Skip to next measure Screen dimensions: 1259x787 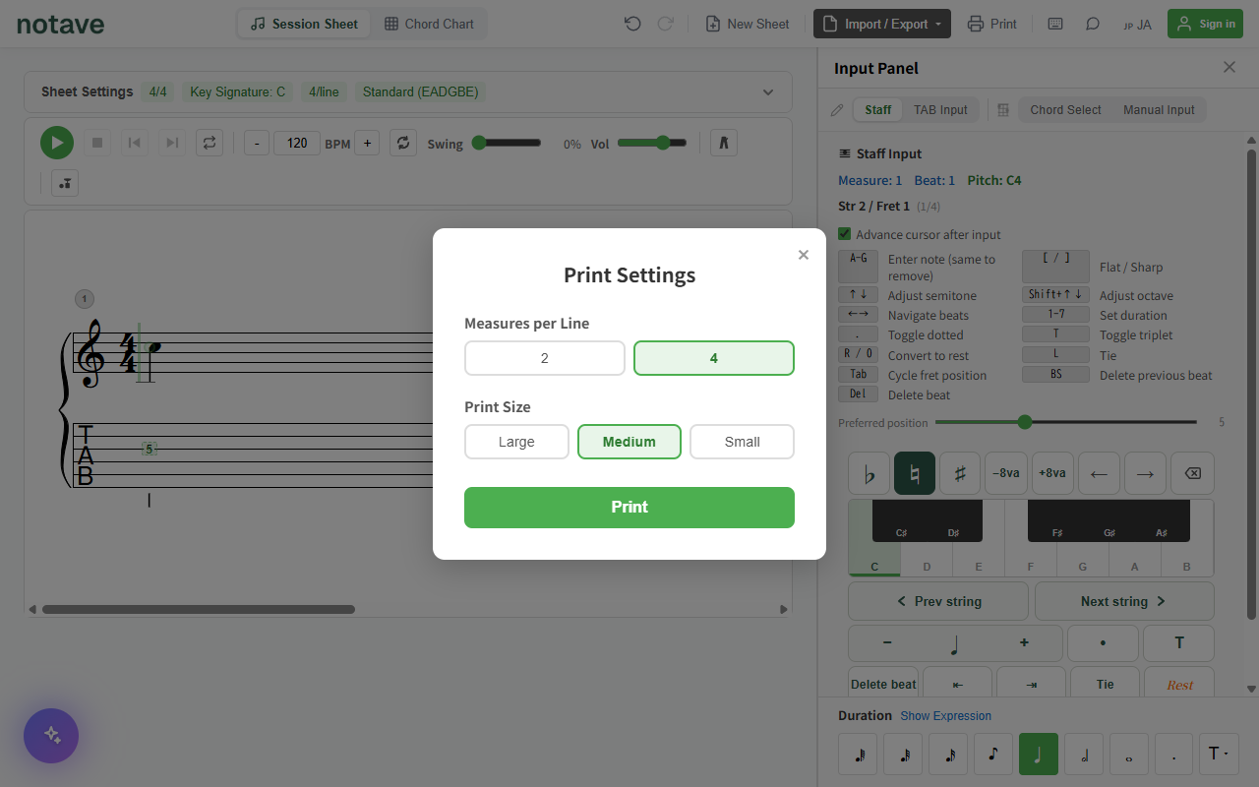point(172,143)
